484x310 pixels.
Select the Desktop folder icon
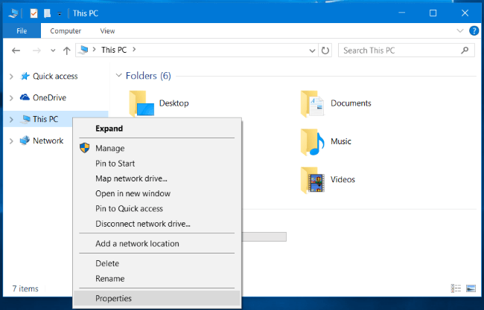click(141, 103)
